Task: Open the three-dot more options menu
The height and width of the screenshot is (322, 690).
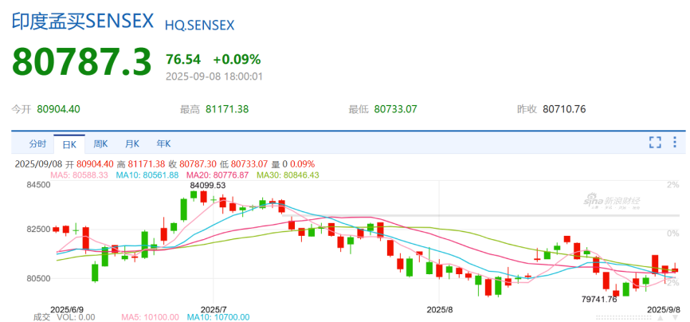Action: pyautogui.click(x=675, y=142)
